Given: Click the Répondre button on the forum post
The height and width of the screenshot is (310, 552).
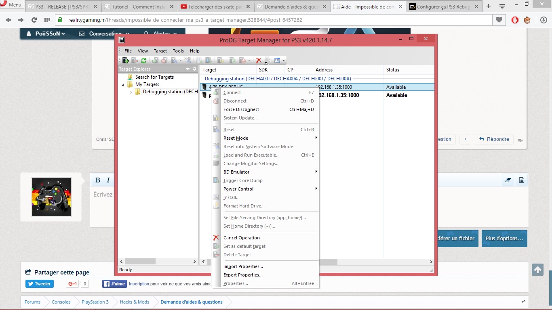Looking at the screenshot, I should (494, 139).
